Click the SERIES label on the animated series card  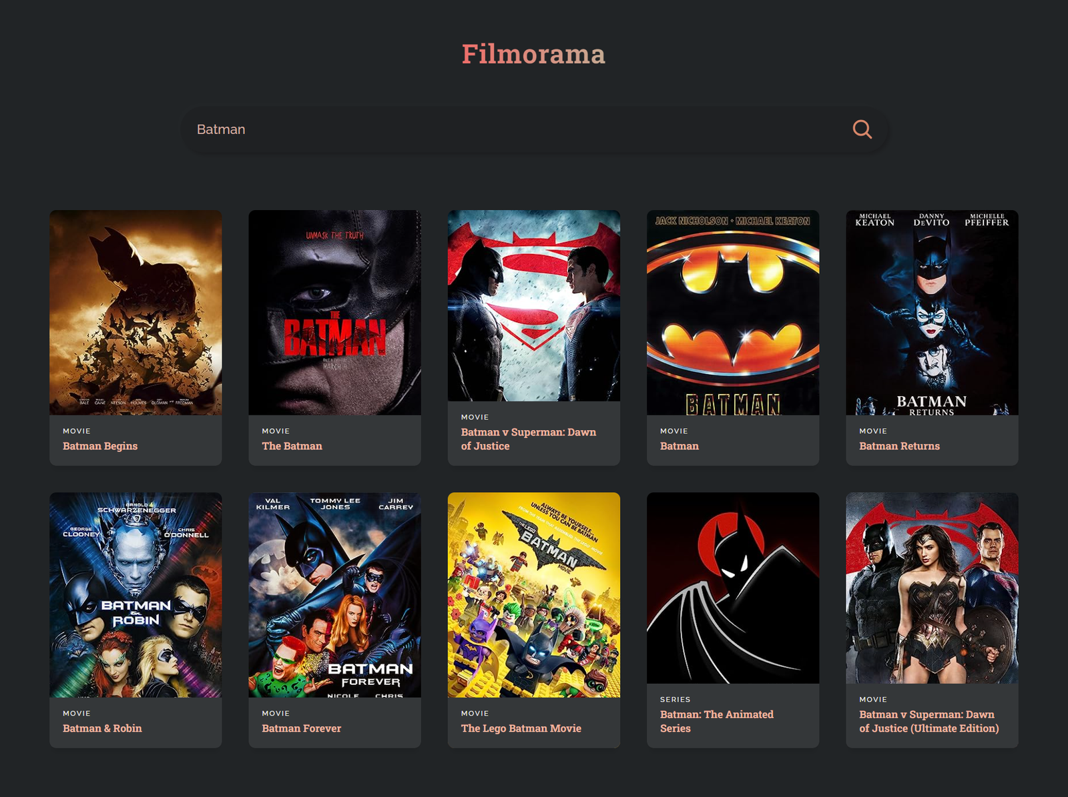tap(675, 699)
